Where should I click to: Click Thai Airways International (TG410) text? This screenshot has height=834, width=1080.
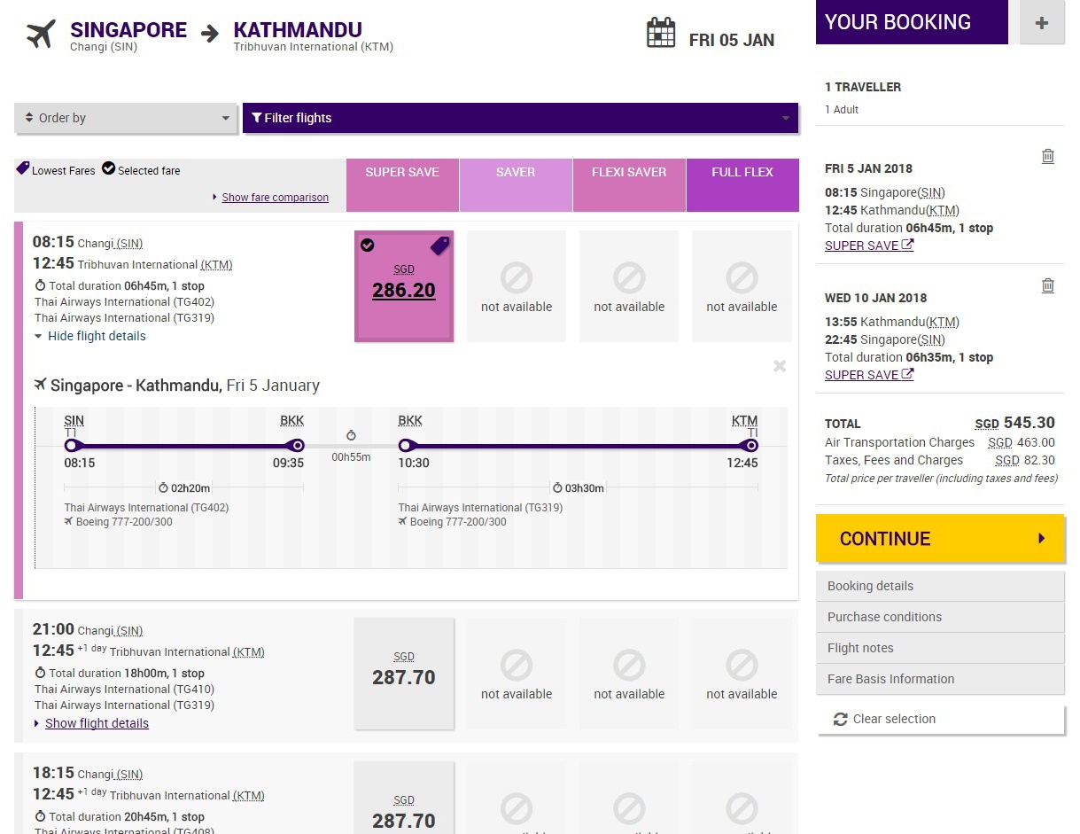coord(124,689)
